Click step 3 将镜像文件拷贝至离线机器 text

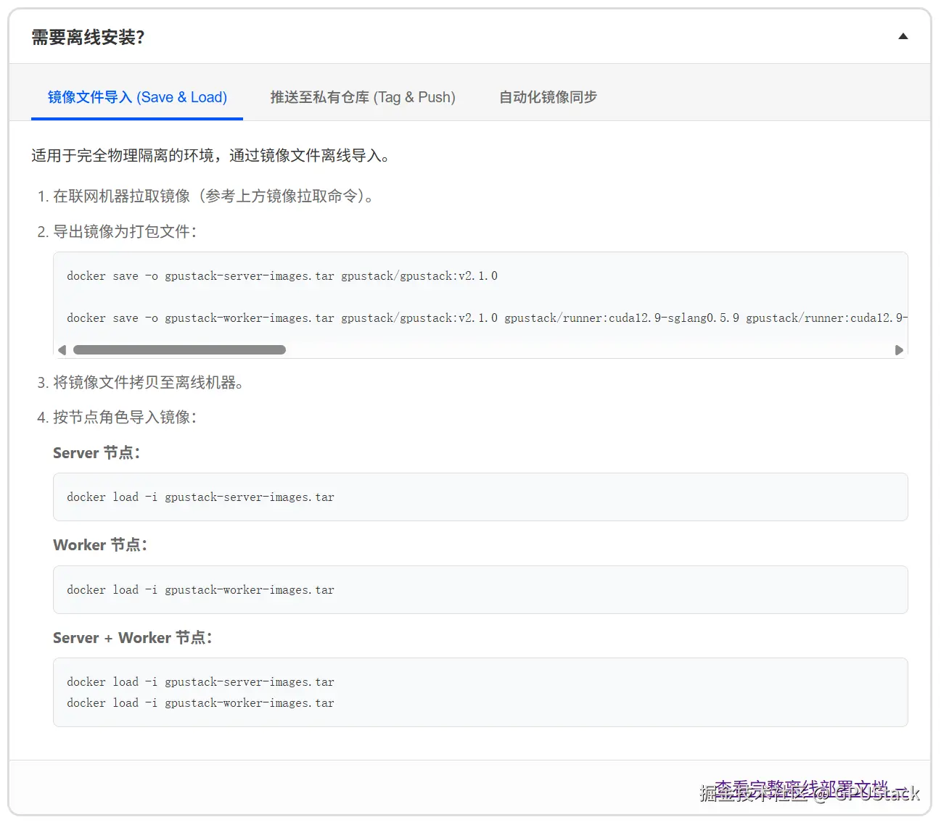[149, 383]
